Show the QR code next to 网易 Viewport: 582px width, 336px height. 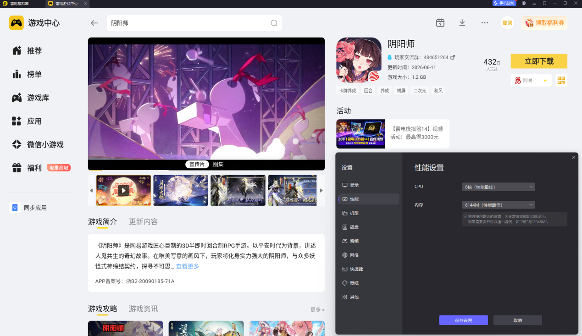561,80
